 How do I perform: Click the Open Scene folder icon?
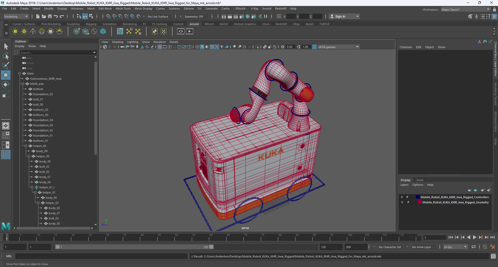(44, 16)
